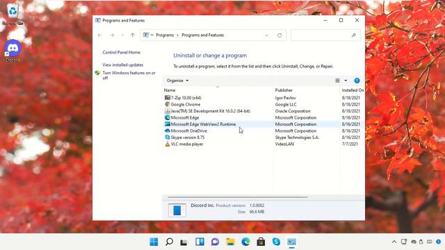Open File Explorer from taskbar
Viewport: 445px width, 250px height.
click(x=230, y=242)
